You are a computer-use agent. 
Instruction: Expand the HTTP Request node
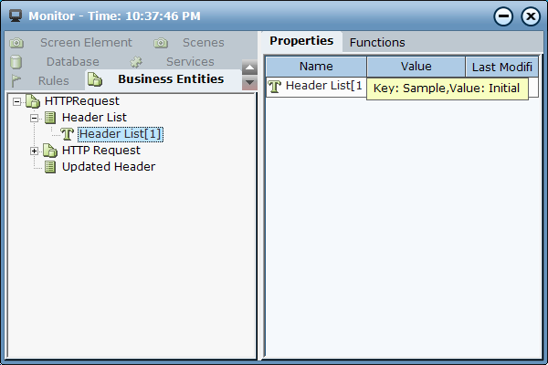coord(35,151)
